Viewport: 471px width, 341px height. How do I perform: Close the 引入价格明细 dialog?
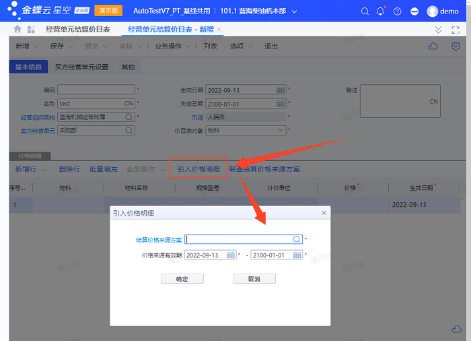pyautogui.click(x=324, y=213)
